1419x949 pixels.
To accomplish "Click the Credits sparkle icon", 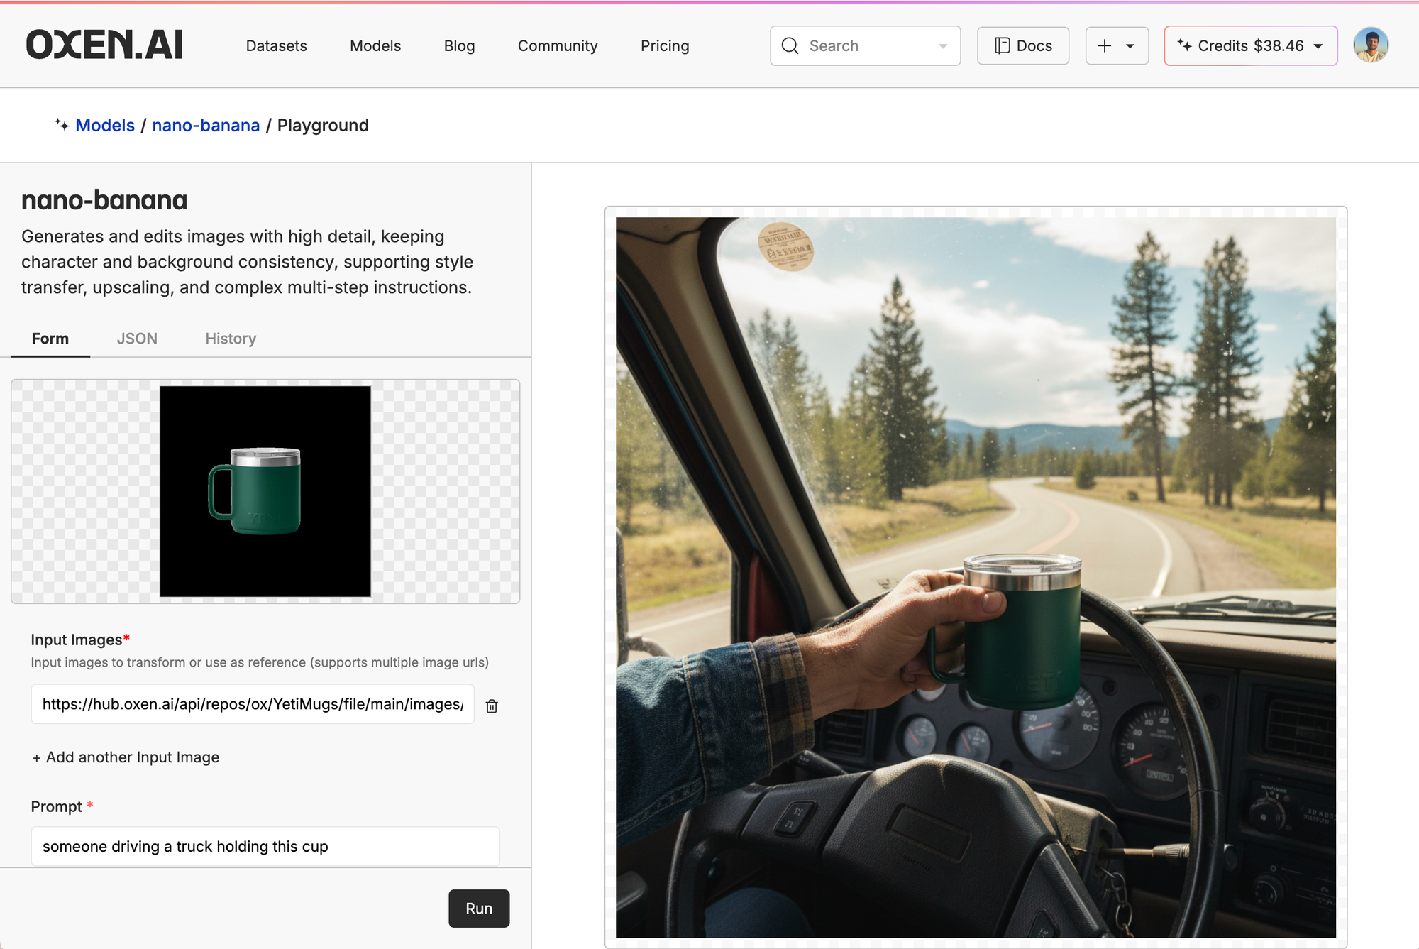I will (1183, 45).
